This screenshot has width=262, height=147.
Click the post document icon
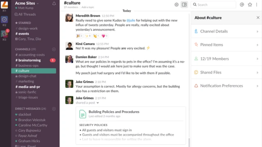[83, 114]
